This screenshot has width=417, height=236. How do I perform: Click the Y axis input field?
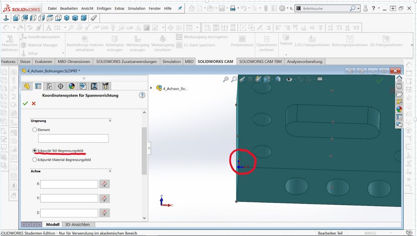pyautogui.click(x=69, y=199)
